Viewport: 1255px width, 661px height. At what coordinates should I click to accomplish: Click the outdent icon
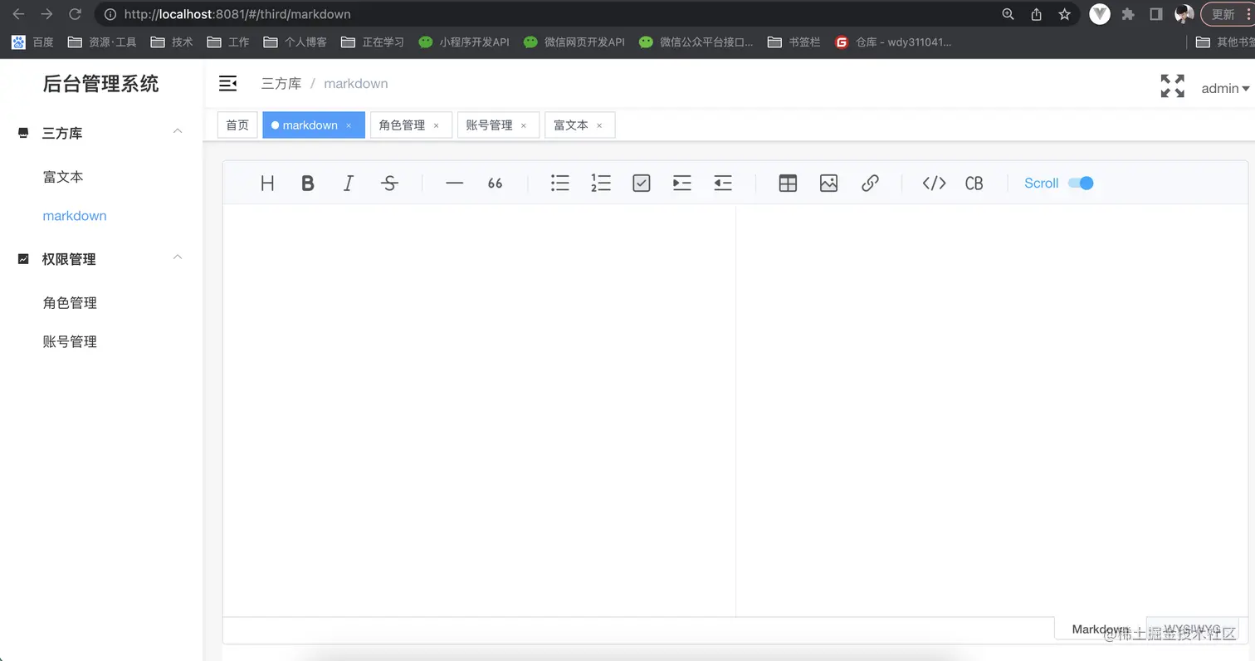[x=723, y=184]
